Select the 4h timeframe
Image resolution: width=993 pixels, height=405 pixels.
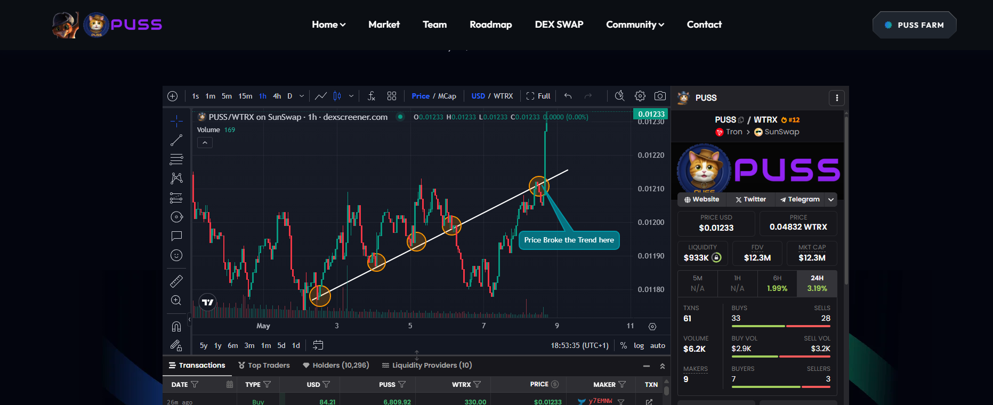tap(277, 96)
